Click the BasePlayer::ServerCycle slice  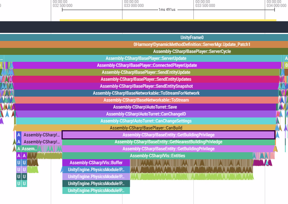coord(144,51)
